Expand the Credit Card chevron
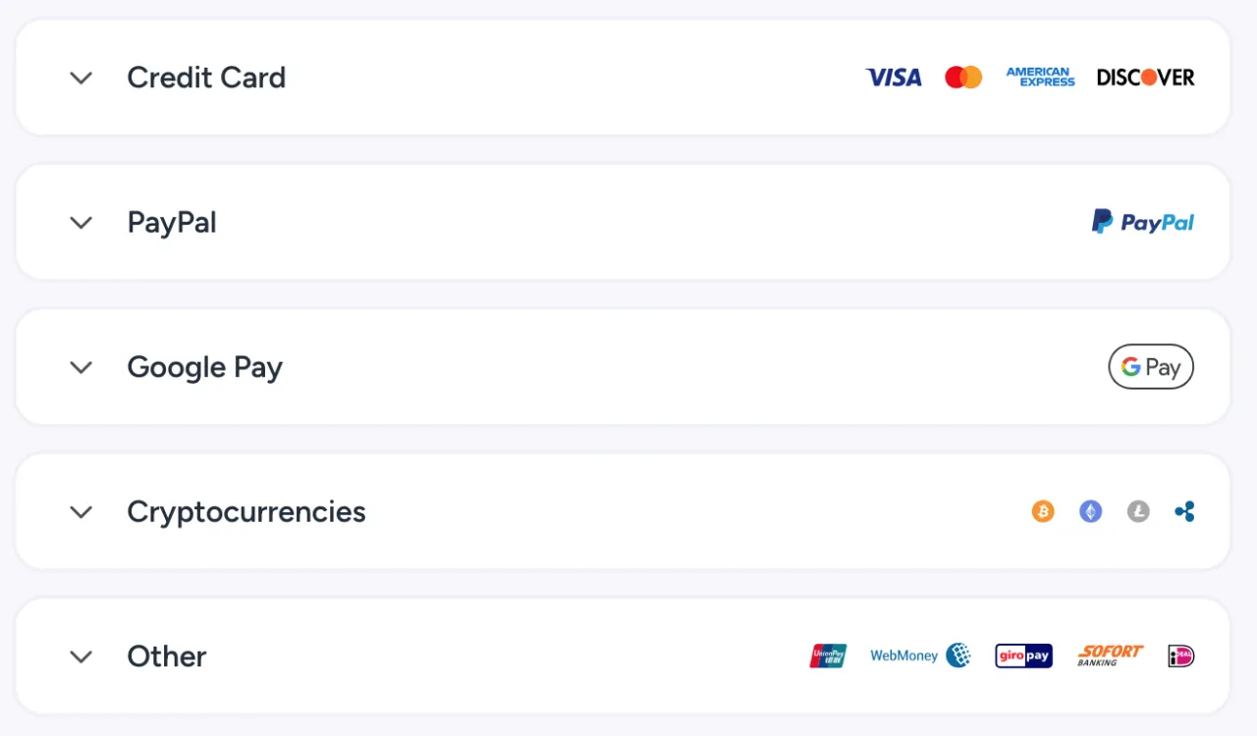1257x736 pixels. point(82,78)
